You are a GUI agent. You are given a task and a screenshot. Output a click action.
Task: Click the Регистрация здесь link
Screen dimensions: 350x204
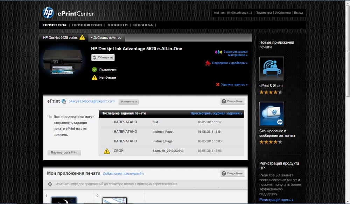pos(276,200)
